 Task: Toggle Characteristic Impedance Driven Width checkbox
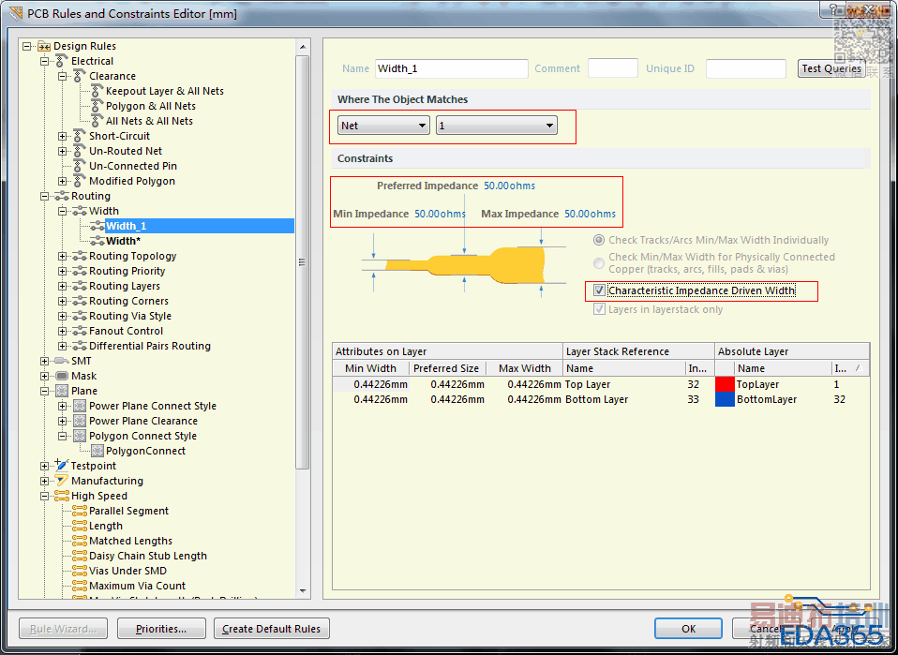[599, 290]
